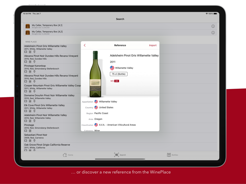This screenshot has height=184, width=246.
Task: Tap the WS 88 rating badge
Action: (x=115, y=81)
